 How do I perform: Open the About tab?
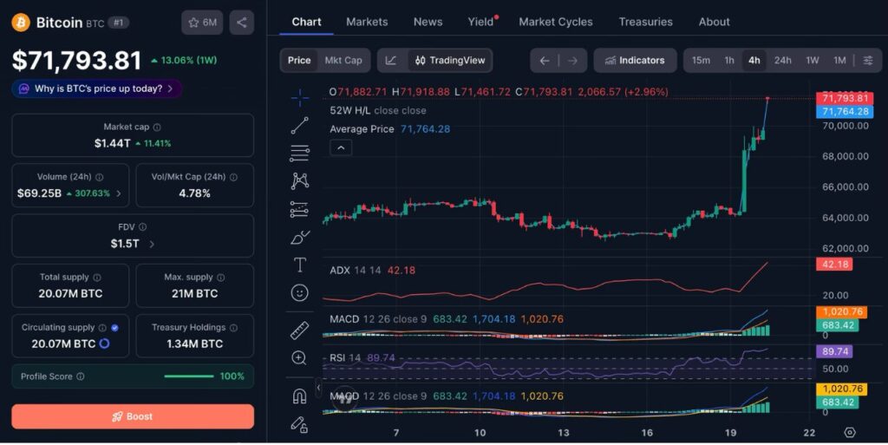[x=715, y=22]
